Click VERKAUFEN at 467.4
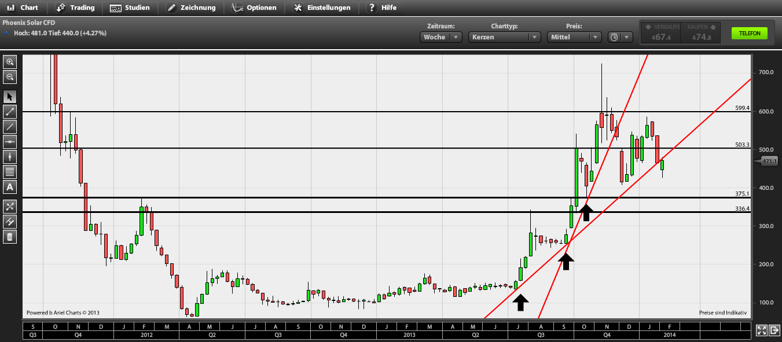 [660, 33]
